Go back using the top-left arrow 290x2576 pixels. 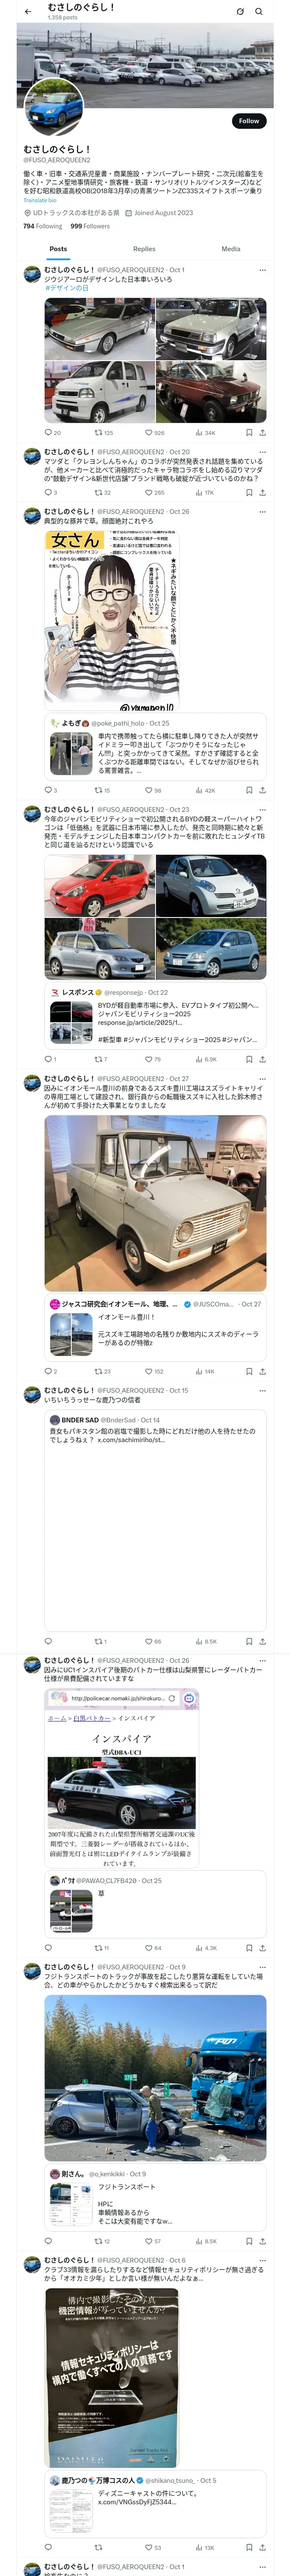point(28,12)
